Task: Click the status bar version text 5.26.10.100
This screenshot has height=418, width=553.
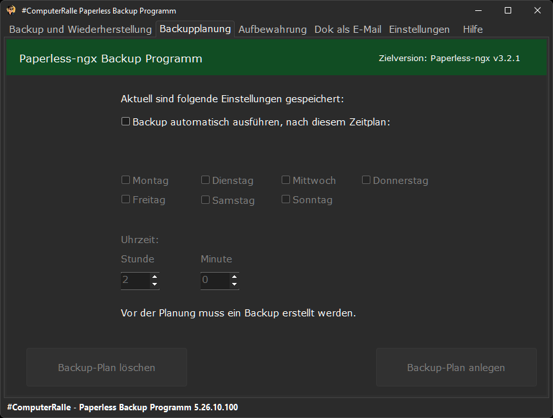Action: pyautogui.click(x=216, y=408)
